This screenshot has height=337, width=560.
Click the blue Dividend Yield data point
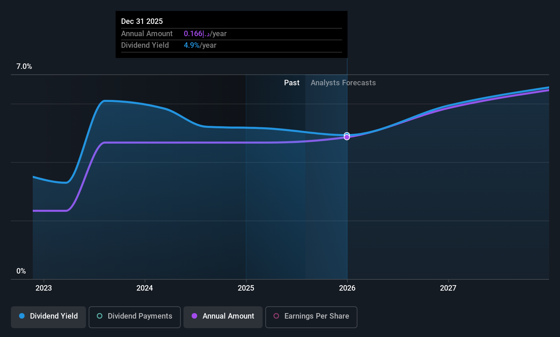[347, 135]
